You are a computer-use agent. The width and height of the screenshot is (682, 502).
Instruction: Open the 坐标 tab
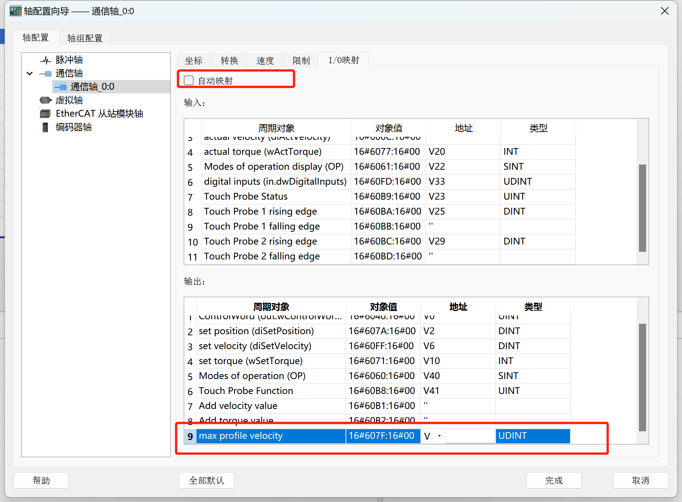[194, 61]
